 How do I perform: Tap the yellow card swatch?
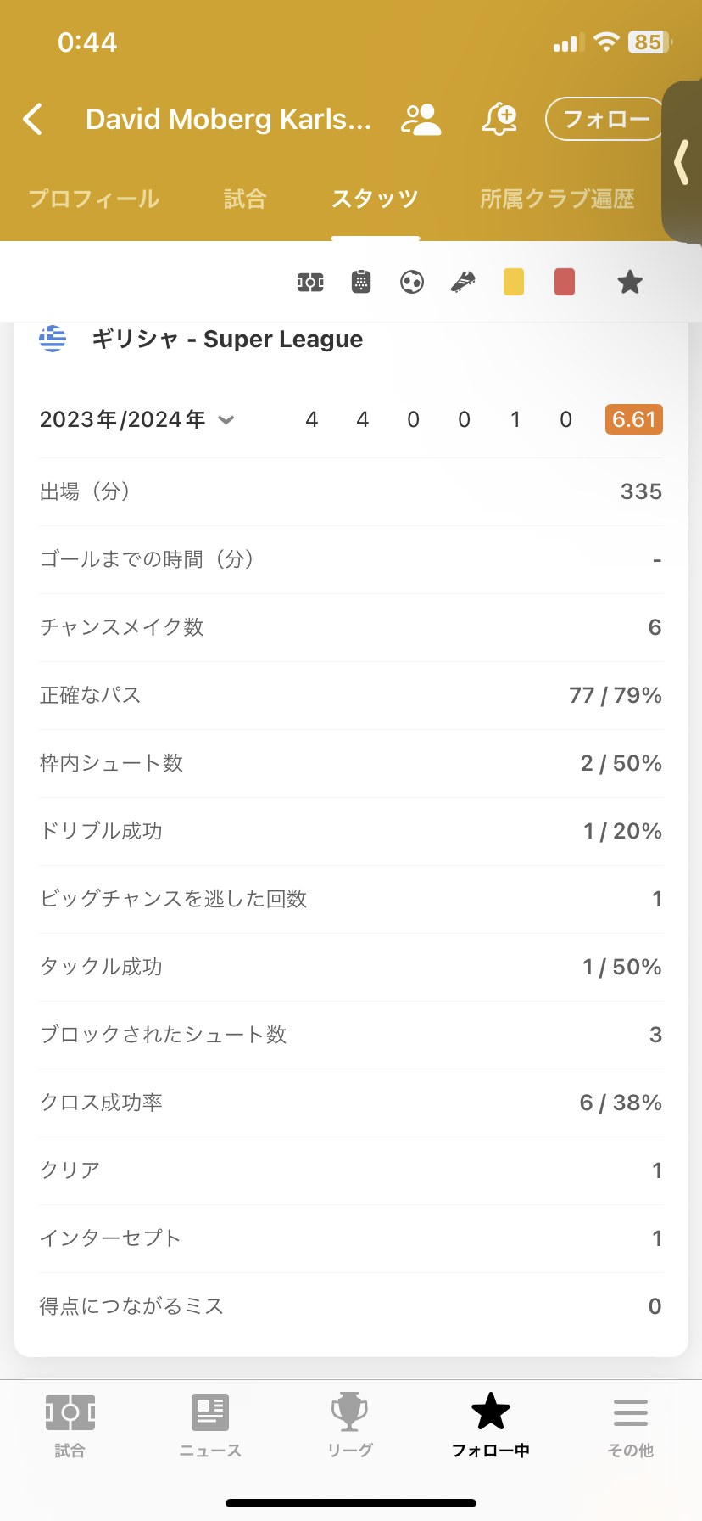(514, 282)
